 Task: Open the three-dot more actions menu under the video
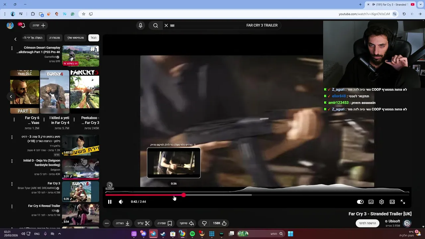point(107,223)
